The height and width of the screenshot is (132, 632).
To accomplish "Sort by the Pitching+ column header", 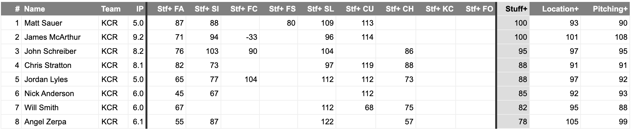I will tap(610, 9).
